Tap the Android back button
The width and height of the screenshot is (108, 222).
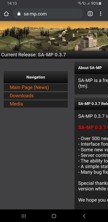coord(84,216)
